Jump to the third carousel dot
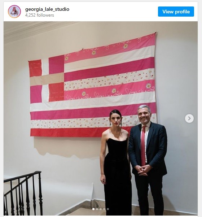The width and height of the screenshot is (202, 217). pos(101,209)
